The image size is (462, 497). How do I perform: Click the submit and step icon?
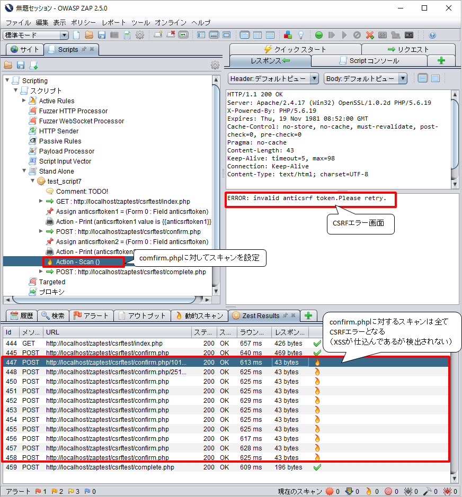(332, 35)
